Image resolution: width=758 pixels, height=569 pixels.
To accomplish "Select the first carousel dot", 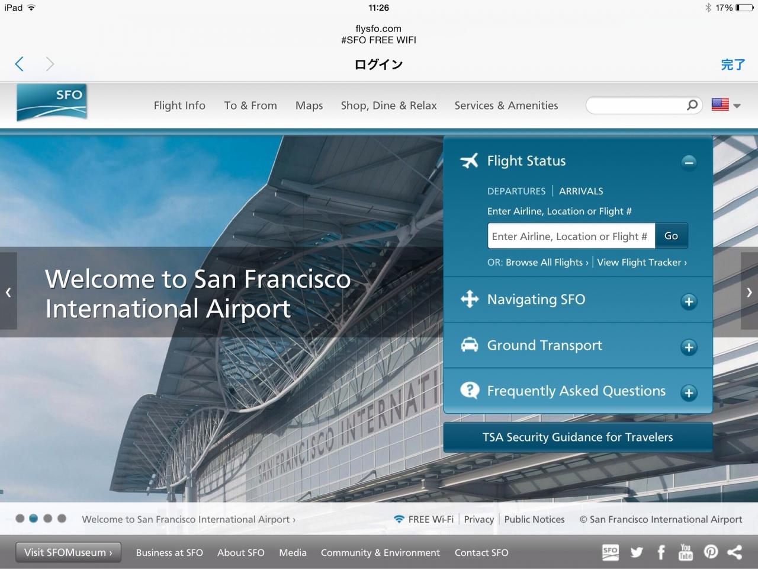I will pyautogui.click(x=20, y=519).
